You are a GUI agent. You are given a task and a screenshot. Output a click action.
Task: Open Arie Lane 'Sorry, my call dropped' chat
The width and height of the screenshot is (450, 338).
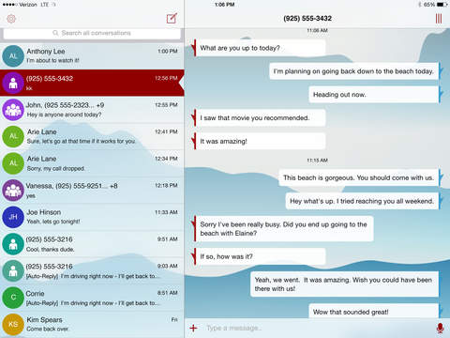click(x=92, y=163)
